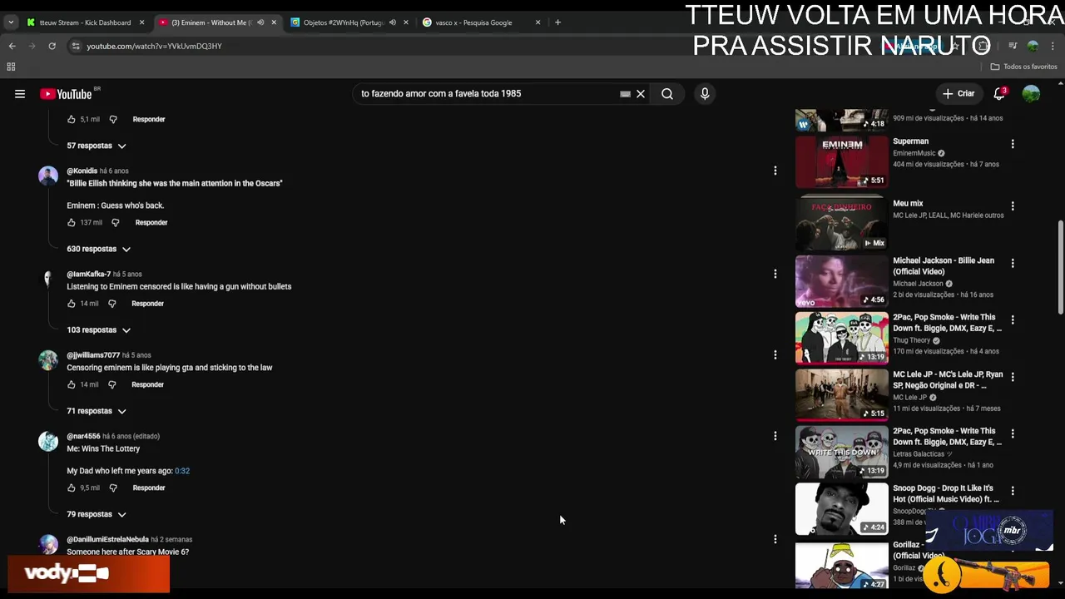Image resolution: width=1065 pixels, height=599 pixels.
Task: Open more options for Konidis comment
Action: click(x=775, y=171)
